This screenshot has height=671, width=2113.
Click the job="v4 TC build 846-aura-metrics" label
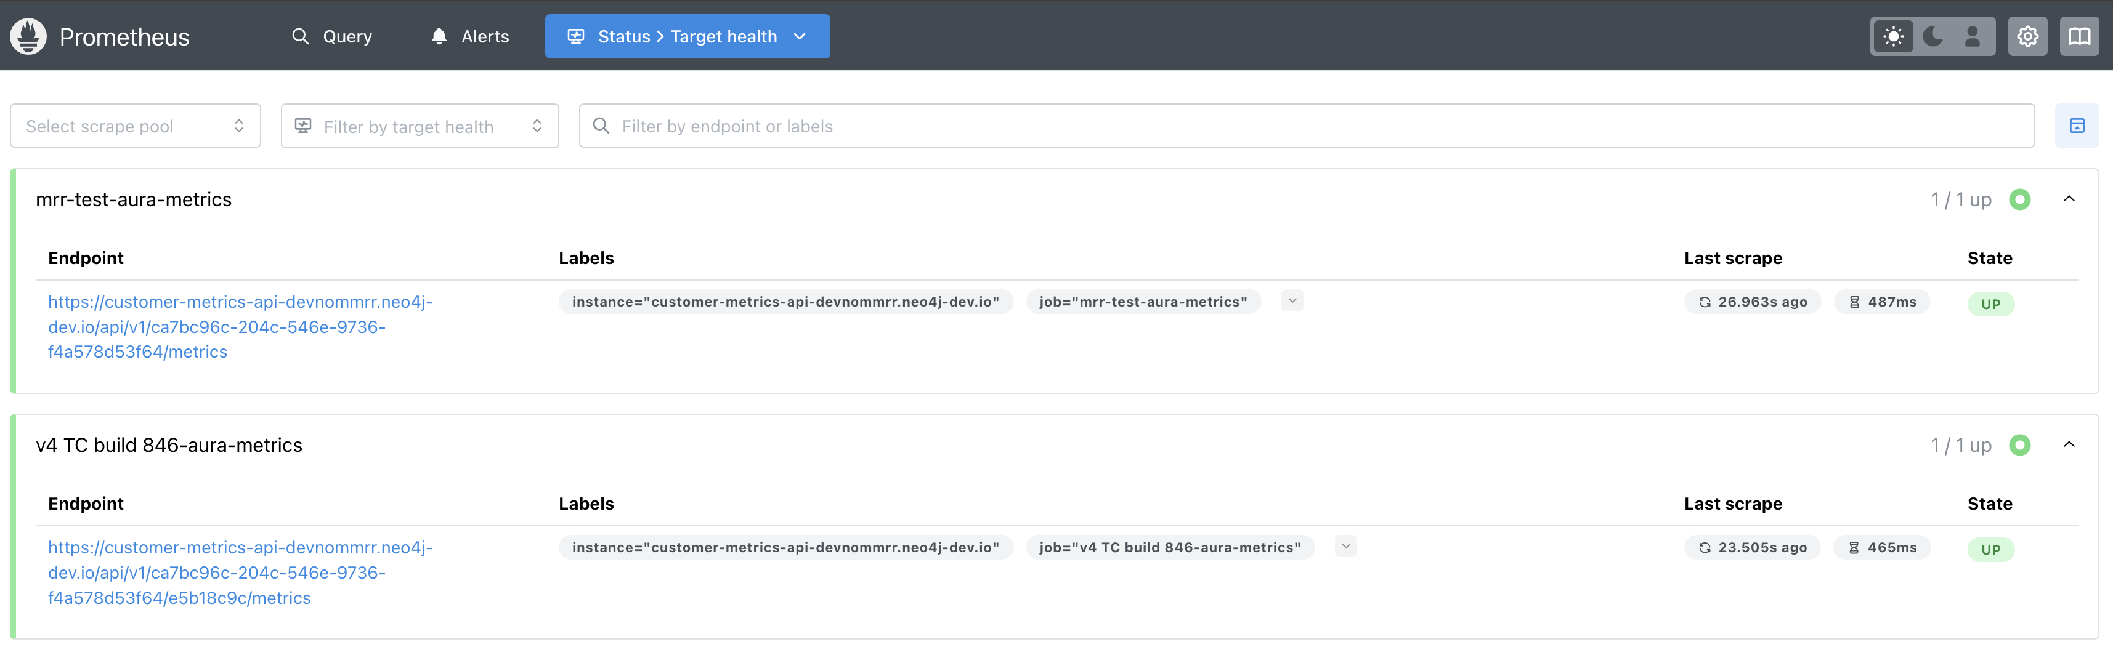click(1170, 547)
